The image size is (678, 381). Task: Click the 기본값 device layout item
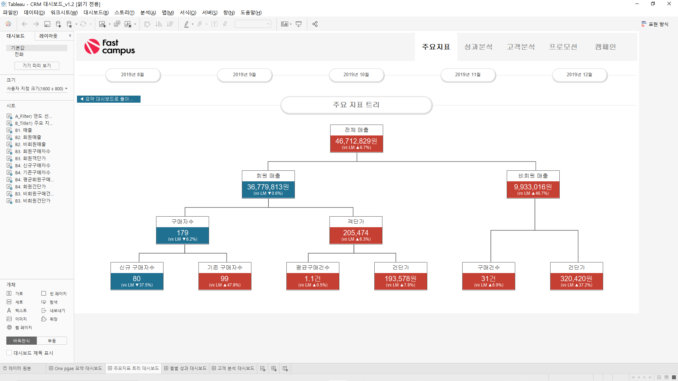click(37, 48)
